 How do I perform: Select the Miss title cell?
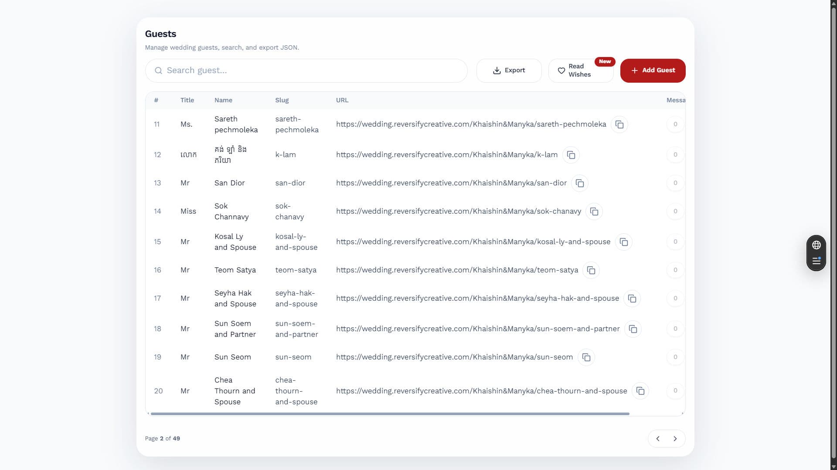click(x=188, y=211)
